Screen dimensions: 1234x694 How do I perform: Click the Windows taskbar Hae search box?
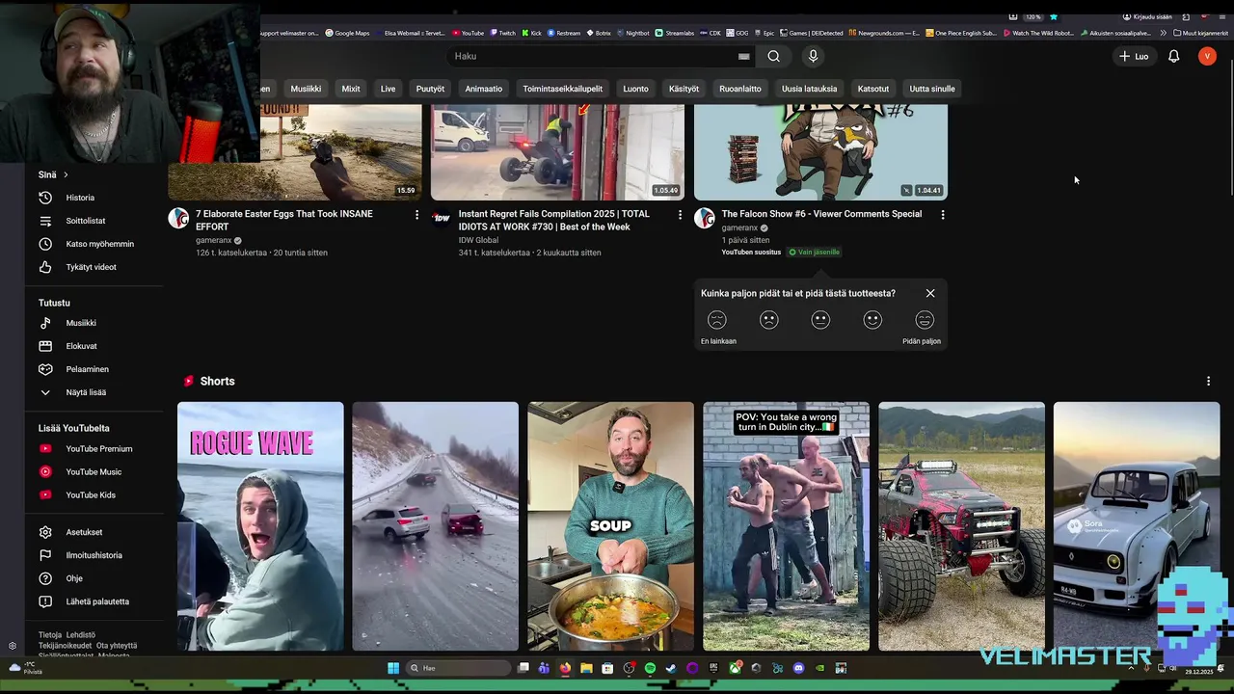coord(458,668)
